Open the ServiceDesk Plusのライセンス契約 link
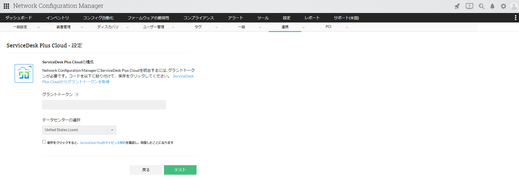This screenshot has width=519, height=179. [103, 143]
